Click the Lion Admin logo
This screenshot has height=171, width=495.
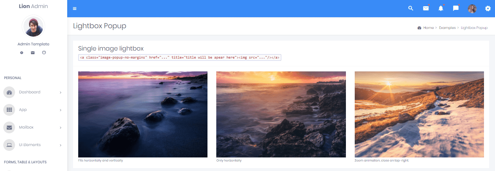[x=33, y=6]
